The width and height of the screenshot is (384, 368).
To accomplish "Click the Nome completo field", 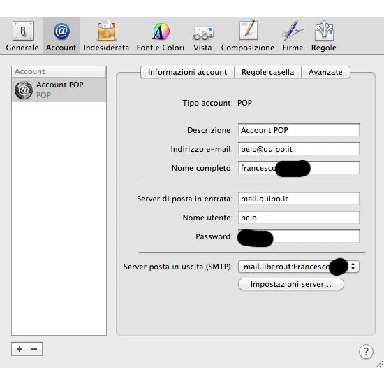I will coord(299,168).
